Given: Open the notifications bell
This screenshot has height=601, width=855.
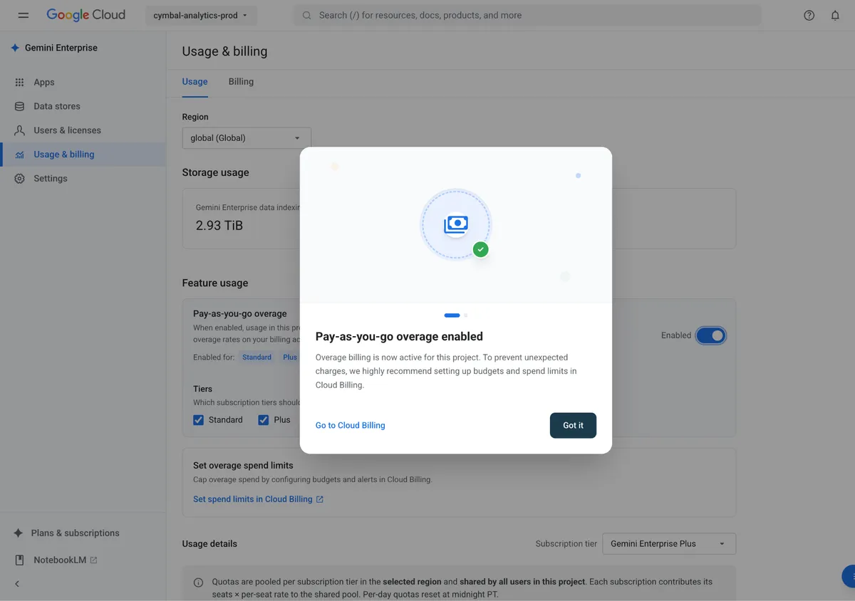Looking at the screenshot, I should point(835,15).
